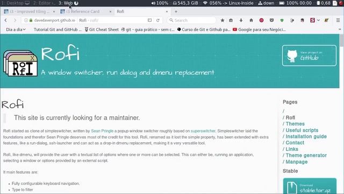Toggle reader view in address bar
Viewport: 344px width, 194px height.
point(149,20)
